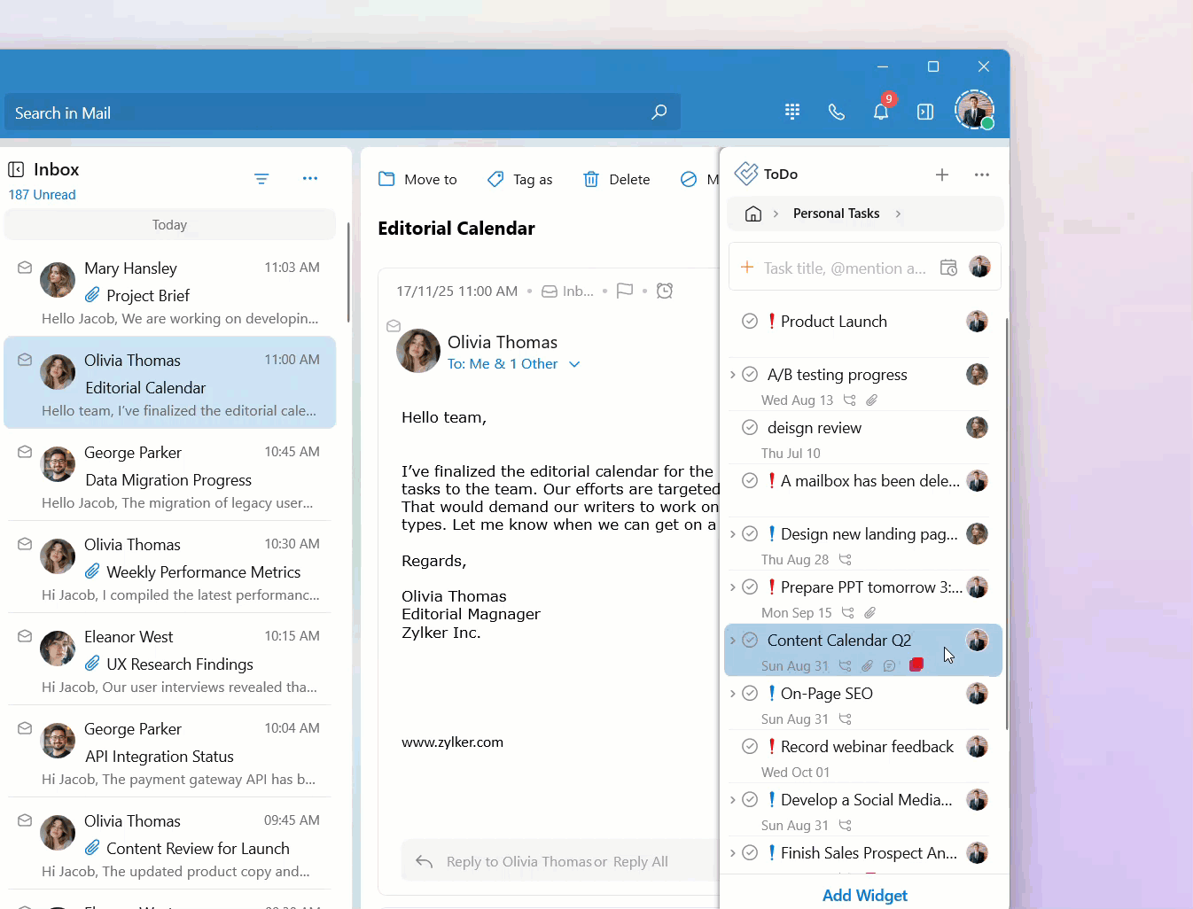Add a new ToDo item with plus

942,175
